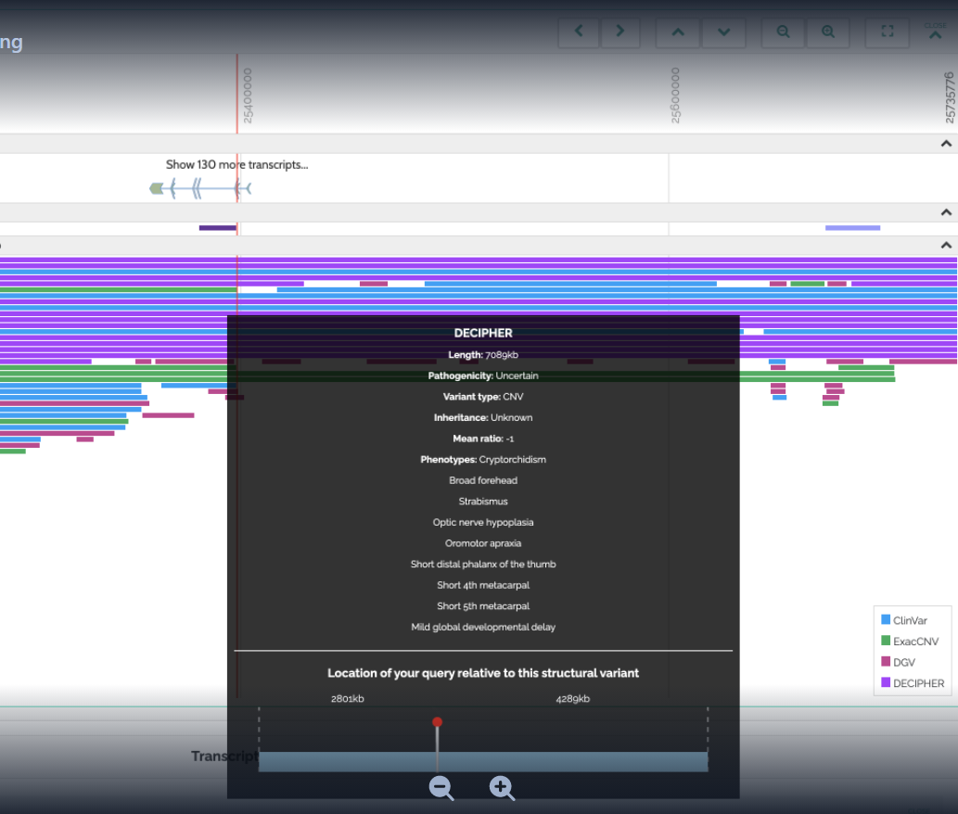The width and height of the screenshot is (958, 814).
Task: Click the DGV legend label
Action: 904,662
